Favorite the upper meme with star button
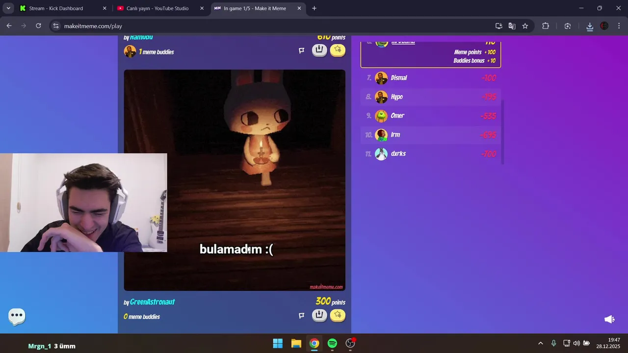The height and width of the screenshot is (353, 628). 338,50
